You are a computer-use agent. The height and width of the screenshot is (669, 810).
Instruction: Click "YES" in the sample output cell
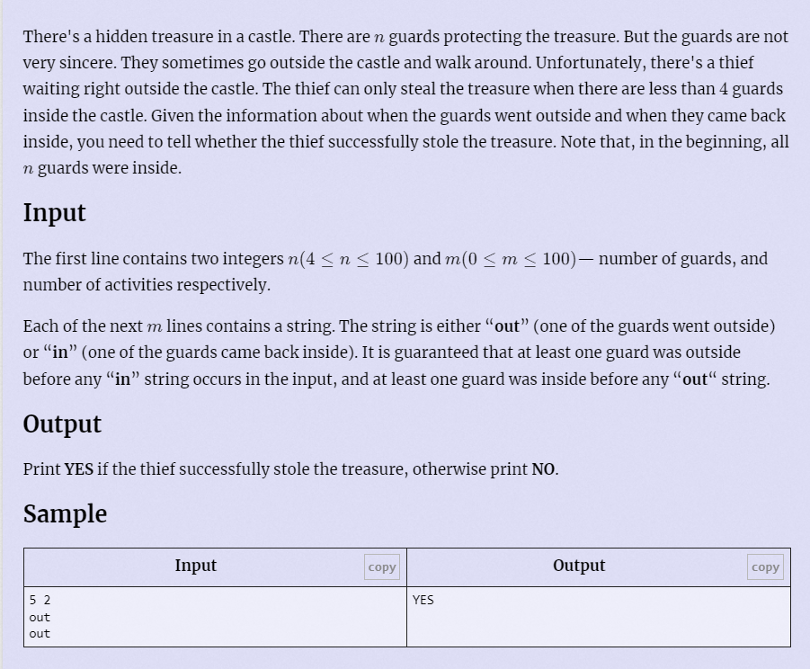[423, 600]
